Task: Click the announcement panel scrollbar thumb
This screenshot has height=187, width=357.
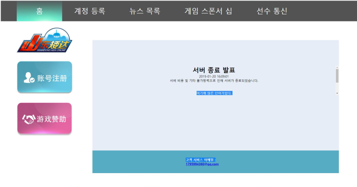Action: [337, 76]
